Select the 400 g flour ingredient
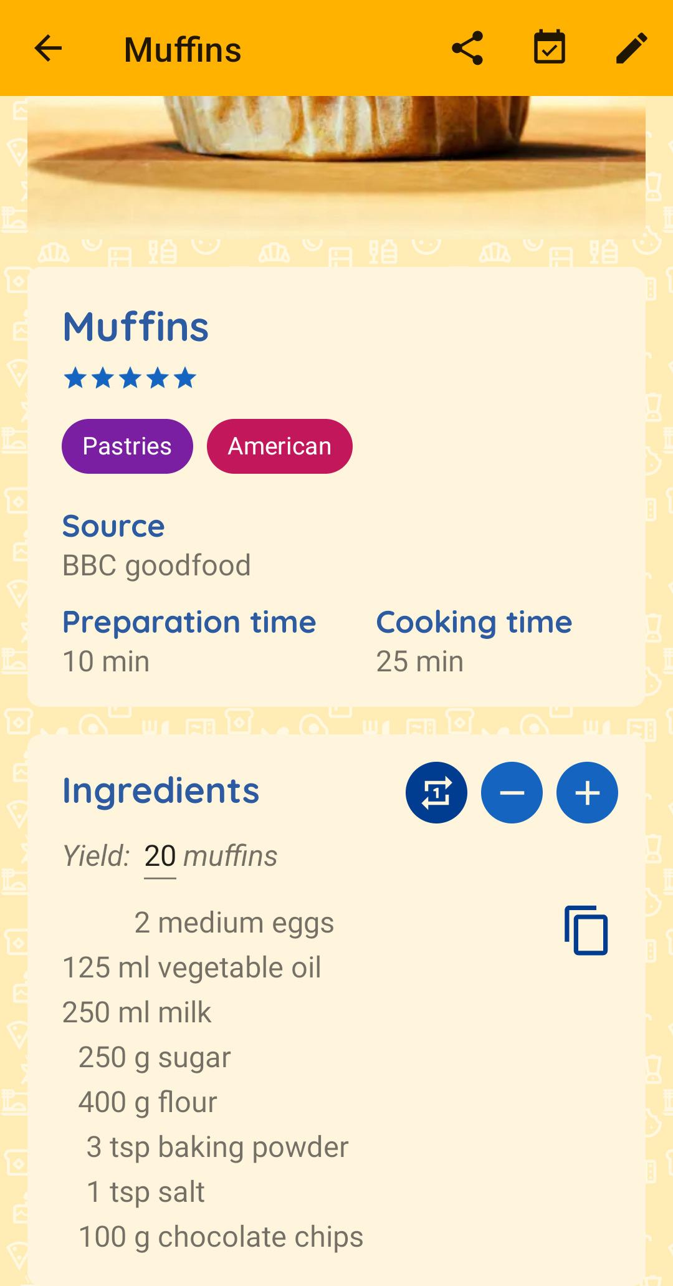Image resolution: width=673 pixels, height=1286 pixels. (148, 1102)
